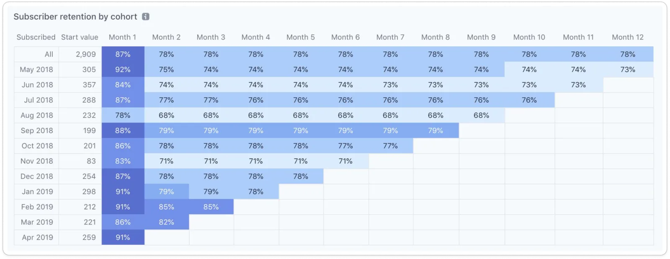Click the Subscriber retention by cohort title
This screenshot has width=670, height=259.
[75, 17]
